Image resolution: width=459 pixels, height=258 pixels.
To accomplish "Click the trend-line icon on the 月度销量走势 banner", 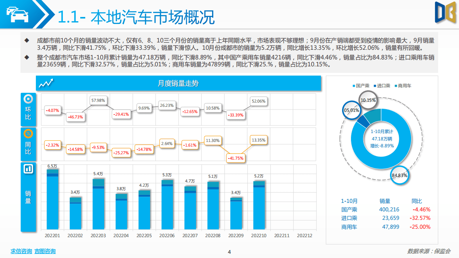I will coord(47,83).
